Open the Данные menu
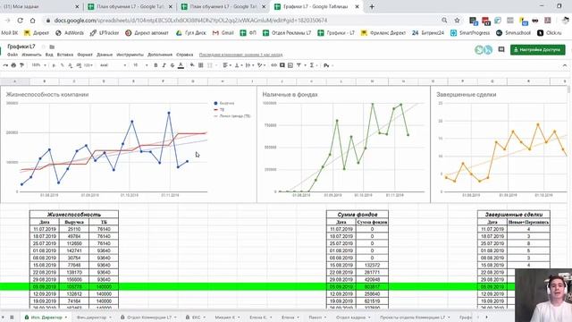 105,55
